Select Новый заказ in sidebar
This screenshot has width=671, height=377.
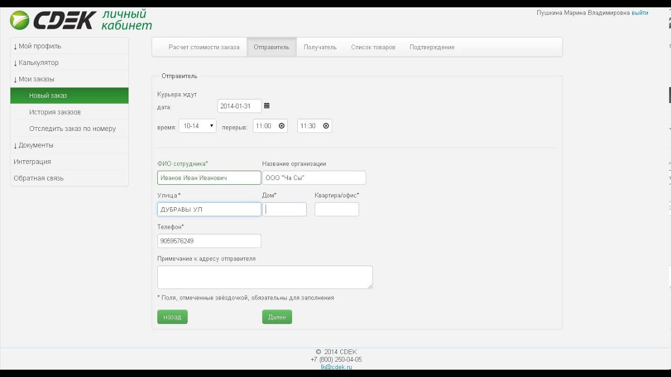(x=69, y=96)
